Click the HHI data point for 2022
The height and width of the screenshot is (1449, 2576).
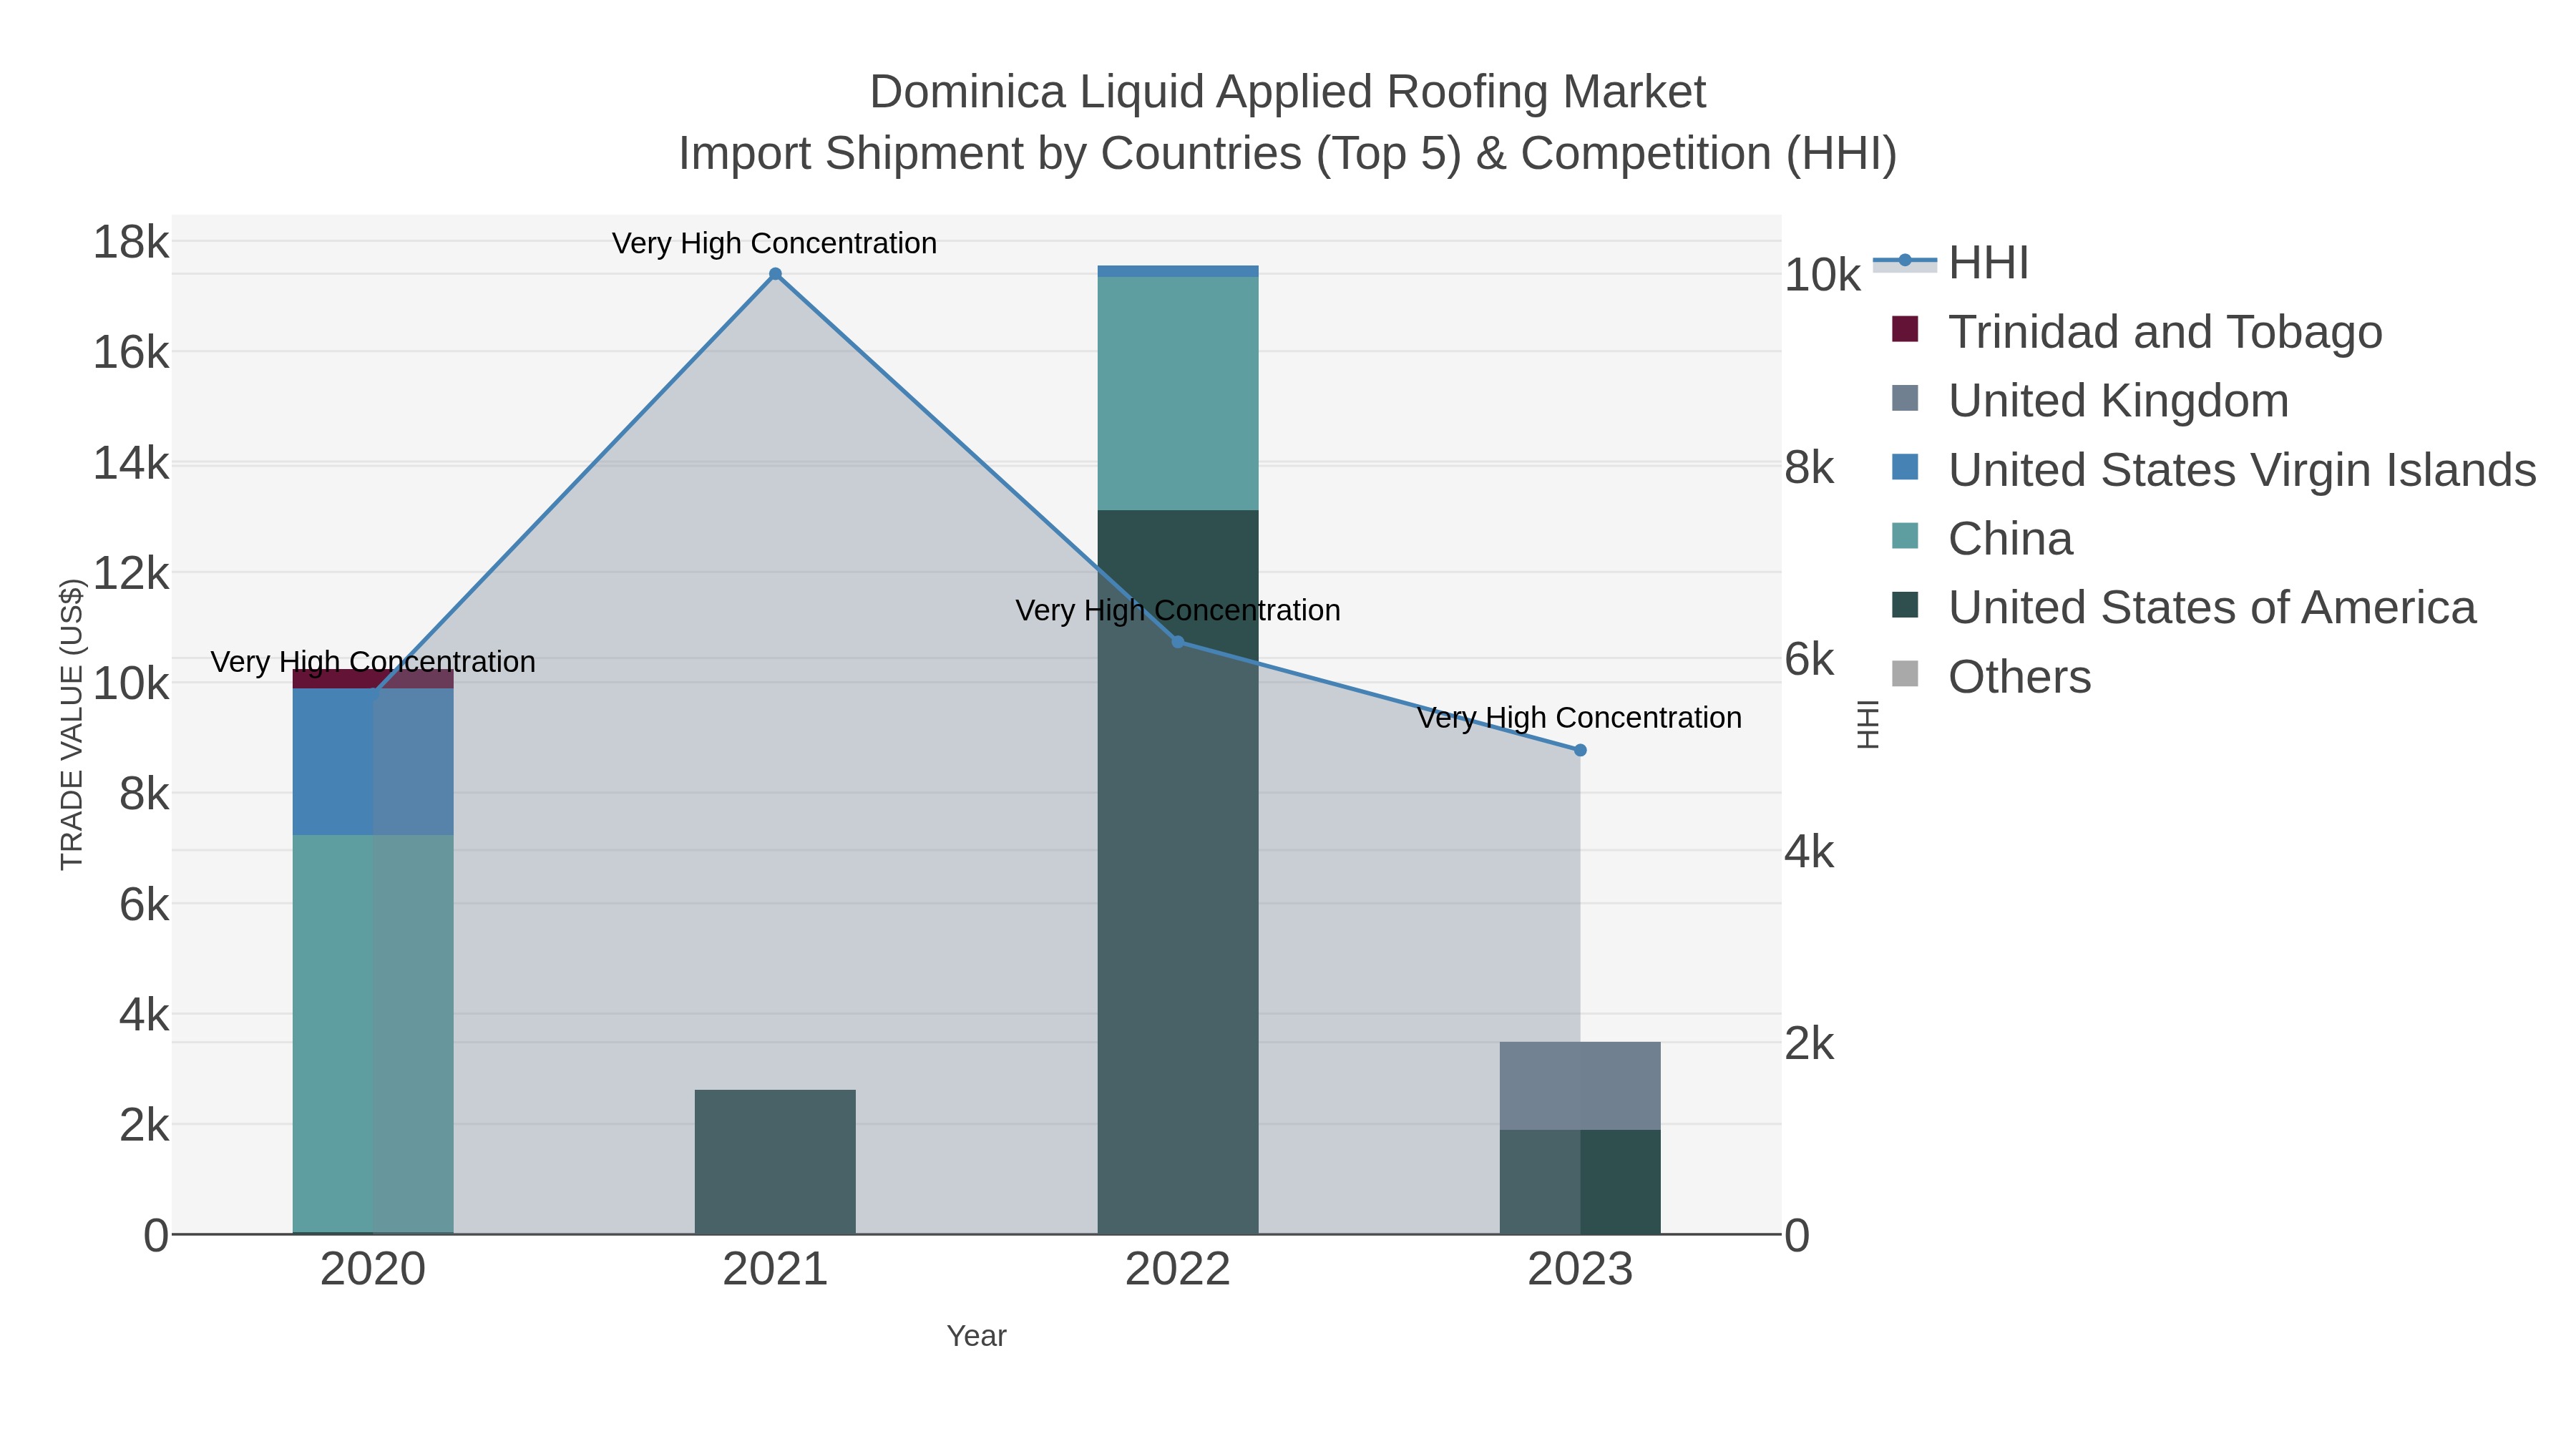tap(1177, 642)
